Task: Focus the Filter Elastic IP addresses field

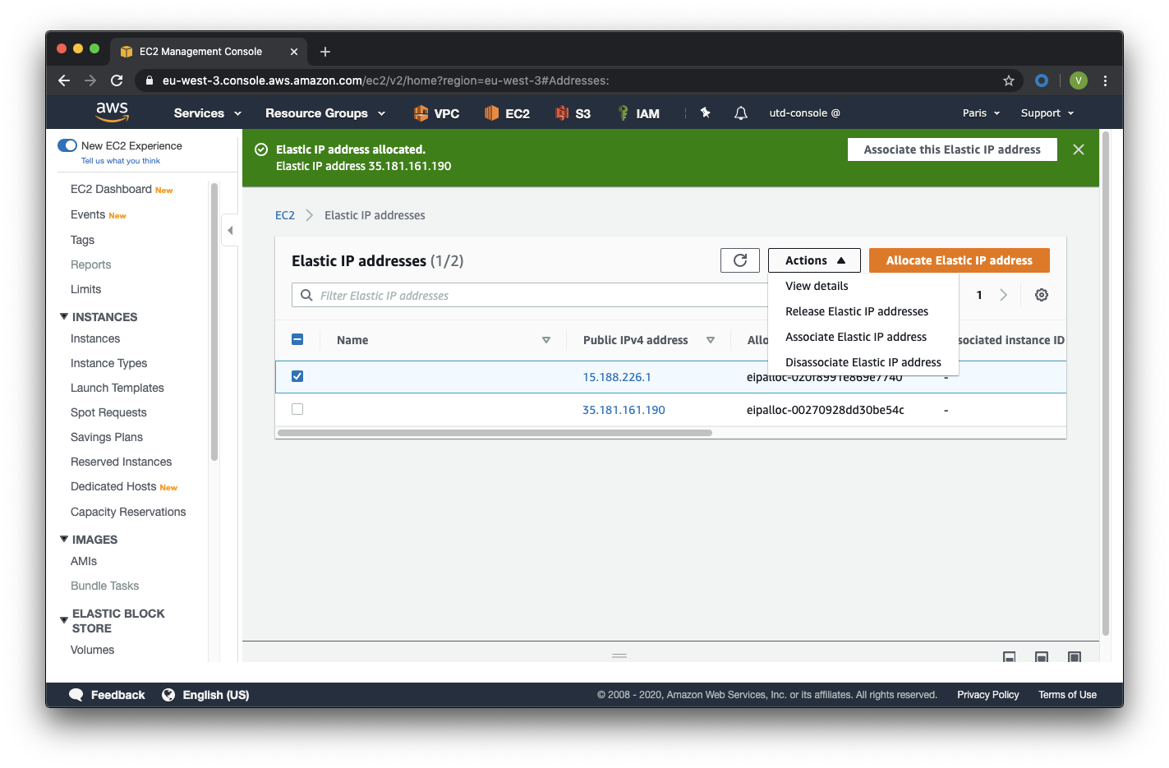Action: [x=530, y=295]
